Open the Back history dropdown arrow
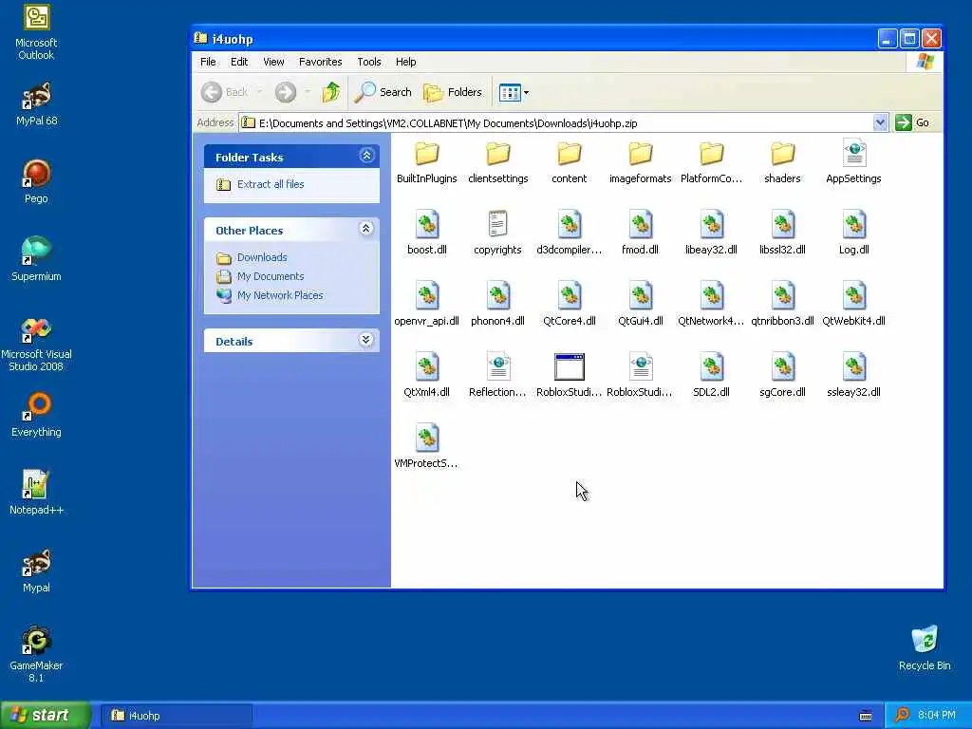Viewport: 972px width, 729px height. 259,92
